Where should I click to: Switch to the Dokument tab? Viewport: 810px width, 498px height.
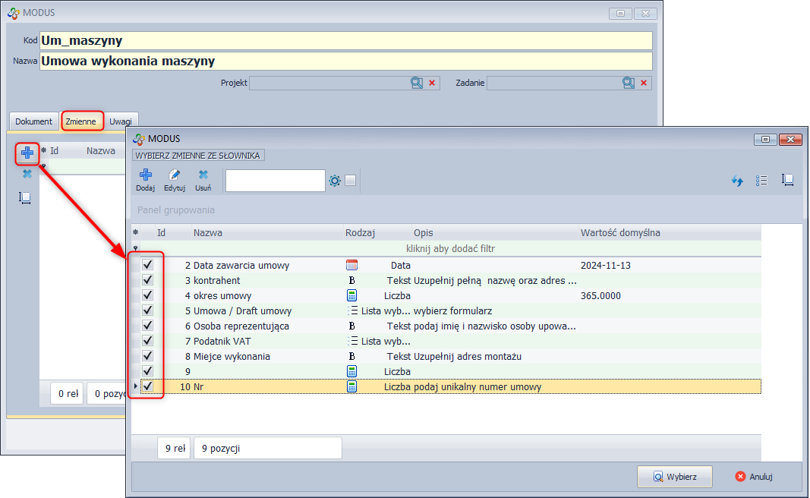click(x=34, y=121)
